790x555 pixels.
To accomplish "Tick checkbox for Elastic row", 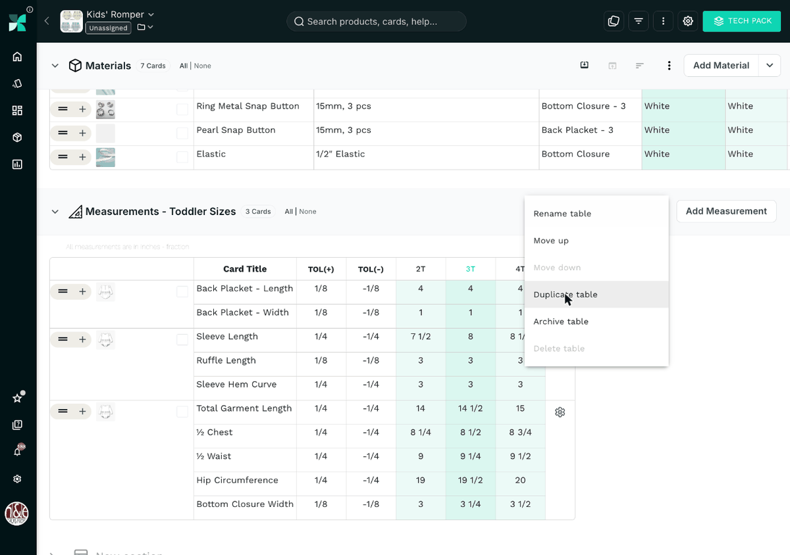I will pyautogui.click(x=182, y=157).
